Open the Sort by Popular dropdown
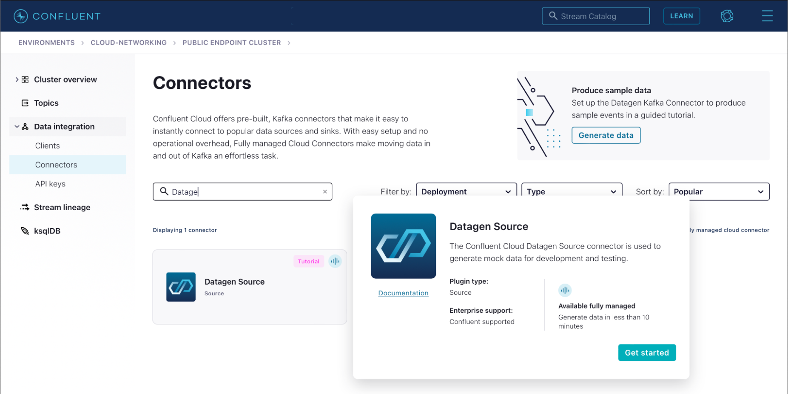 (719, 192)
